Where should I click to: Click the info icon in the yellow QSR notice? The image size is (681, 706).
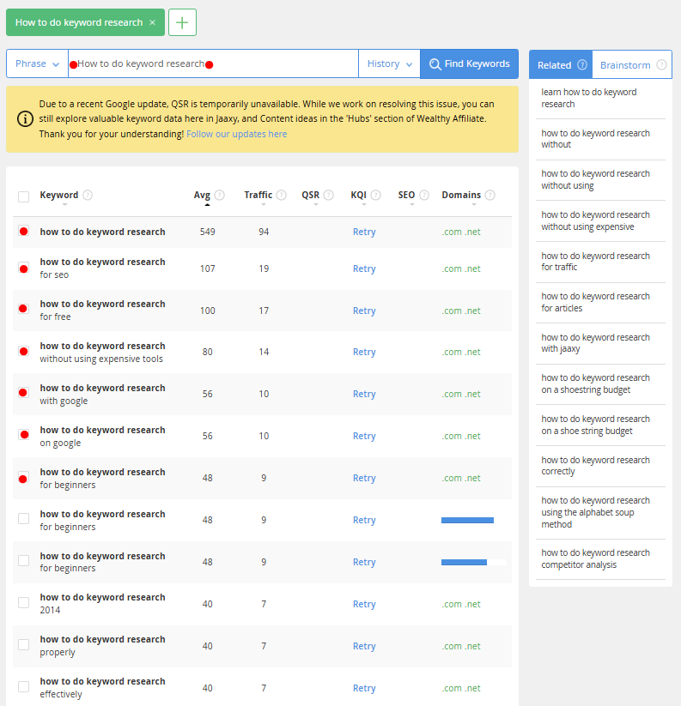(24, 120)
